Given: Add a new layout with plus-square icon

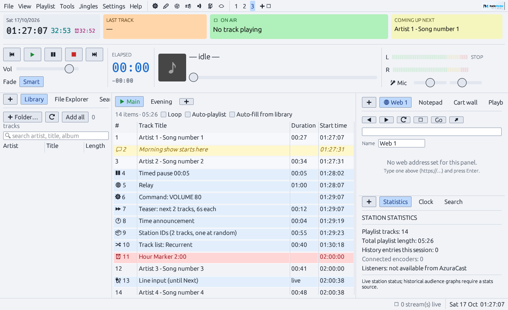Looking at the screenshot, I should click(x=265, y=6).
